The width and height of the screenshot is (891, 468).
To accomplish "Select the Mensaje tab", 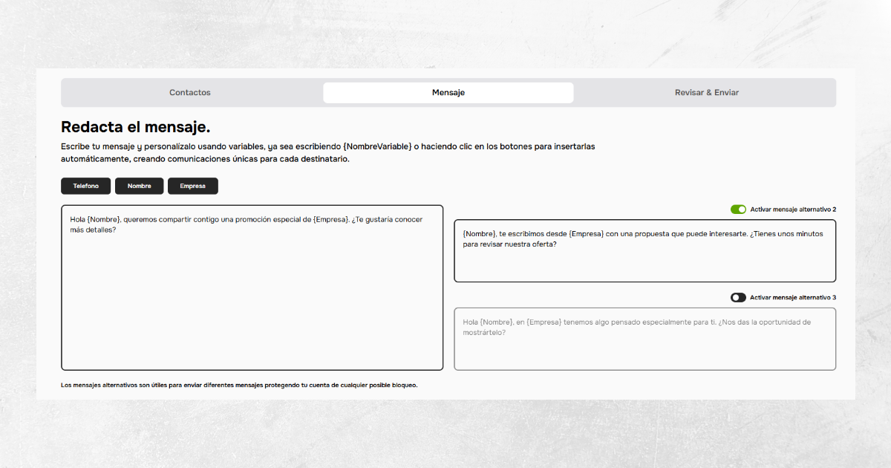I will pyautogui.click(x=448, y=93).
